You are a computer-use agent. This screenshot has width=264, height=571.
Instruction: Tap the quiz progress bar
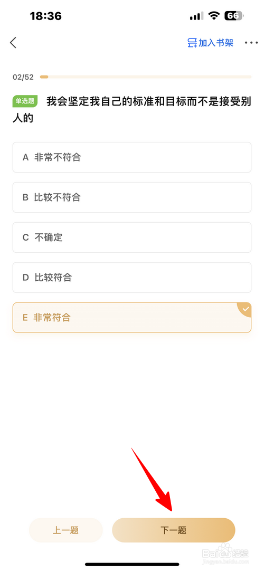coord(146,77)
